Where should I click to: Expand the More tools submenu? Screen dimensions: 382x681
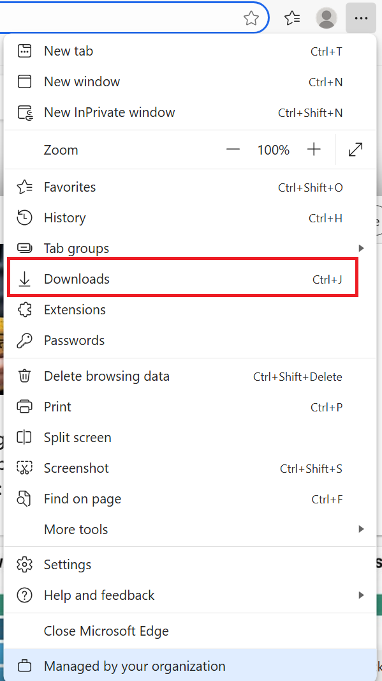[190, 530]
